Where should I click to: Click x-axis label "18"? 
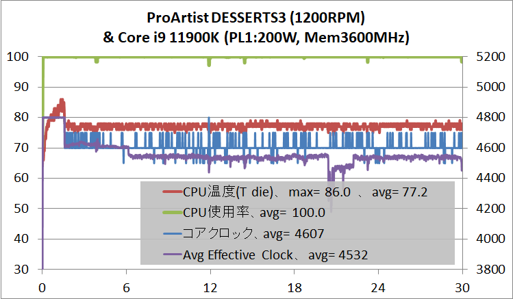[295, 288]
